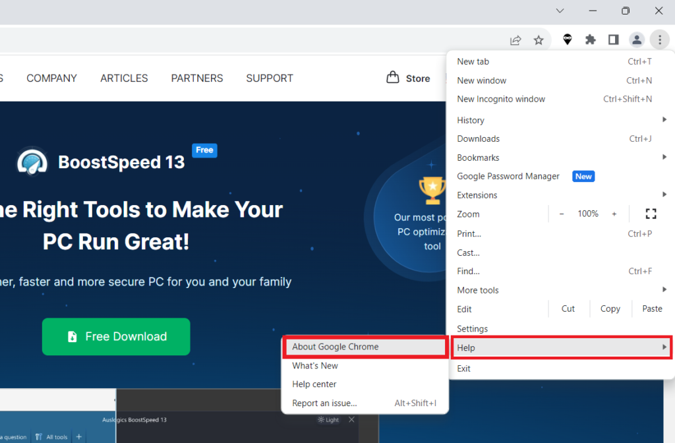Open the title bar chevron dropdown
The width and height of the screenshot is (675, 443).
(x=560, y=11)
